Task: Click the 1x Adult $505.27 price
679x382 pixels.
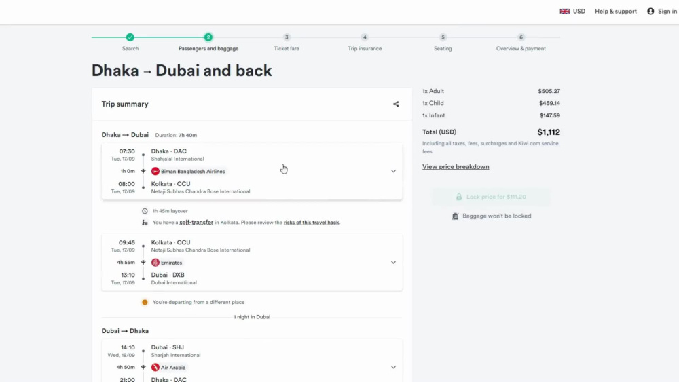Action: tap(549, 91)
